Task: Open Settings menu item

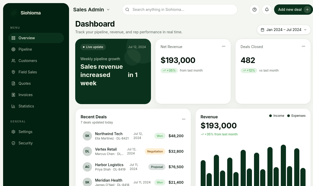Action: [36, 132]
